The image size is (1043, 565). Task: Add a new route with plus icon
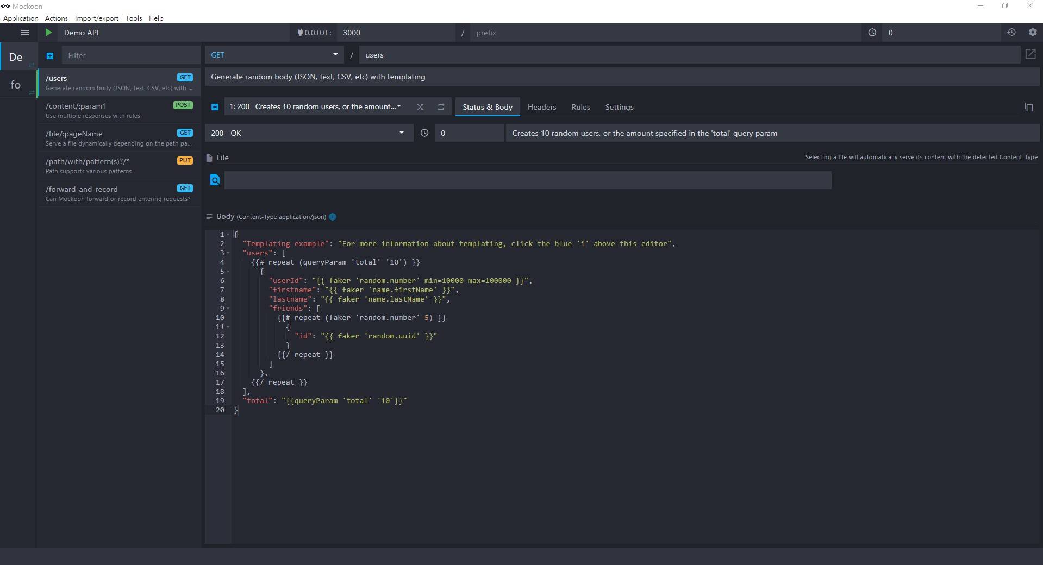[x=50, y=55]
